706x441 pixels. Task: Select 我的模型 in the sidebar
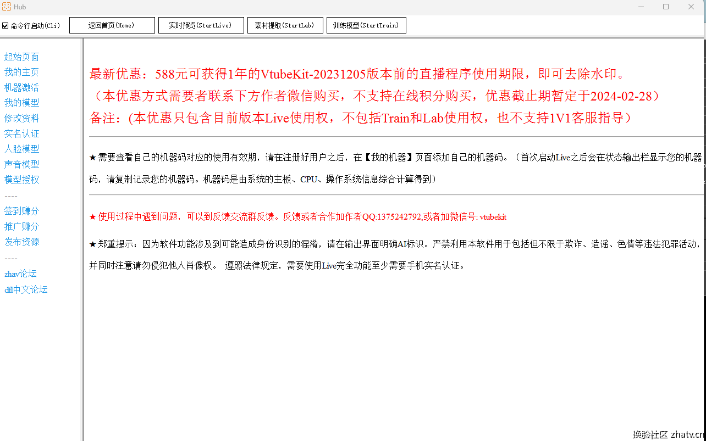pos(22,103)
